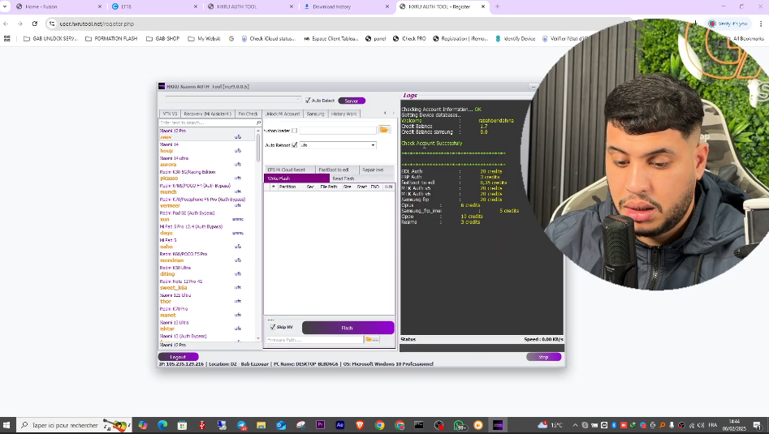The height and width of the screenshot is (434, 769).
Task: Open a new browser tab with plus
Action: pyautogui.click(x=497, y=6)
